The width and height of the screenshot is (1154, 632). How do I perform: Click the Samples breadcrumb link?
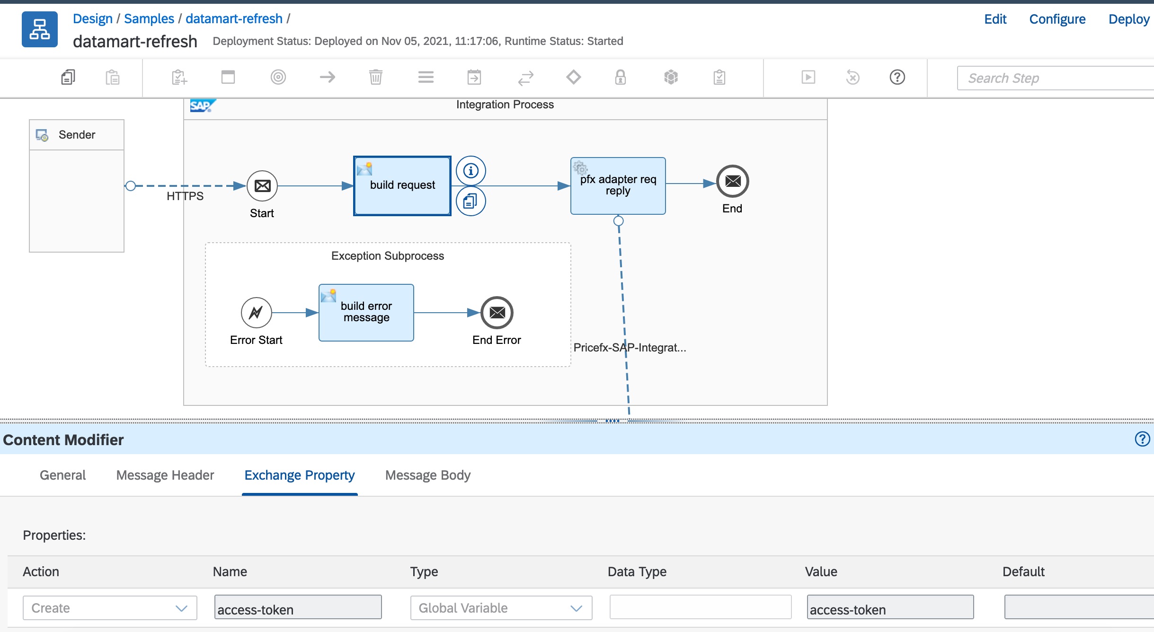click(149, 19)
